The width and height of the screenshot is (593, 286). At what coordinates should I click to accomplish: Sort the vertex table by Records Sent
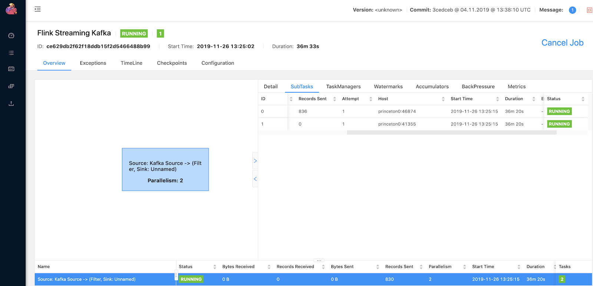tap(421, 267)
